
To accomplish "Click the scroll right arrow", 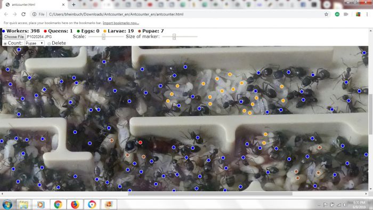I will [x=366, y=193].
